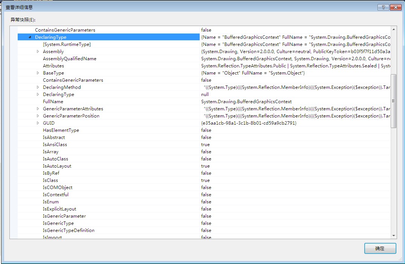Click the help question mark button
This screenshot has height=264, width=405.
click(x=383, y=7)
